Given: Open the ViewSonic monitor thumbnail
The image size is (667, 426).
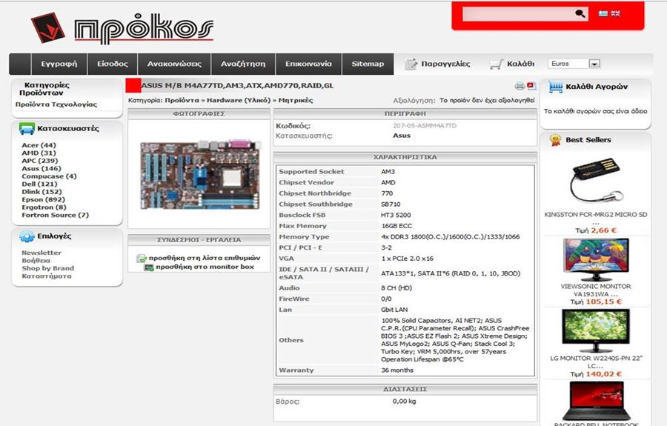Looking at the screenshot, I should pyautogui.click(x=596, y=260).
